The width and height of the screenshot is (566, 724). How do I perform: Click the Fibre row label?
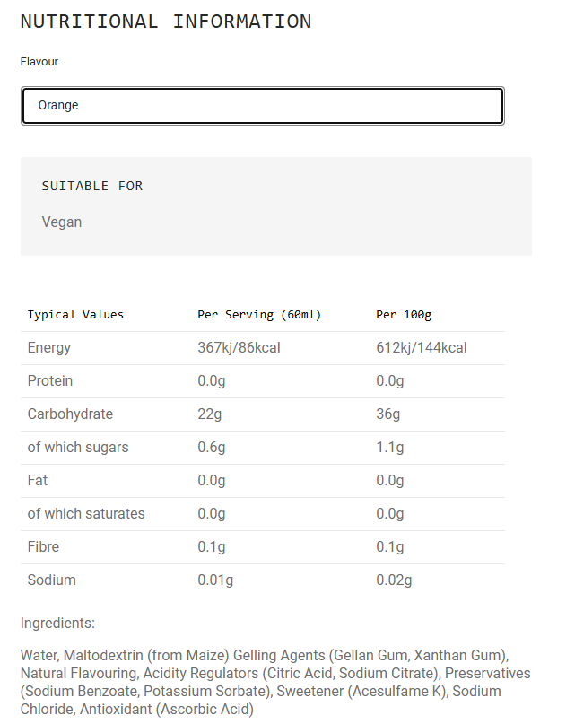click(43, 546)
